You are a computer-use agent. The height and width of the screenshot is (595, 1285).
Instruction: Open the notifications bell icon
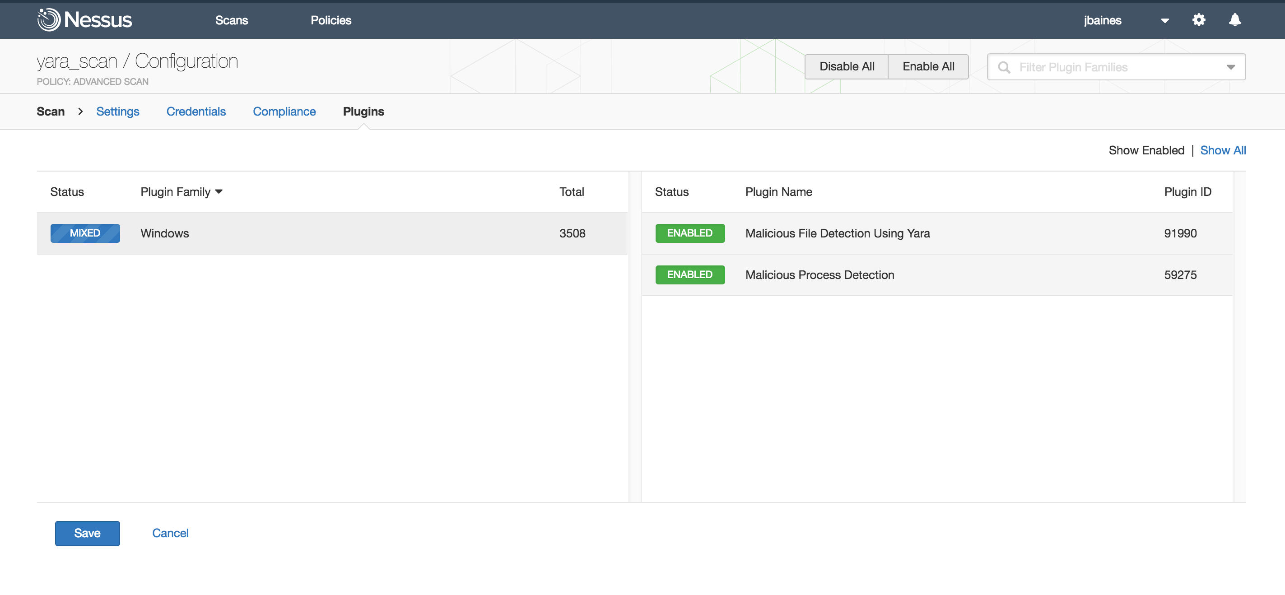coord(1234,20)
